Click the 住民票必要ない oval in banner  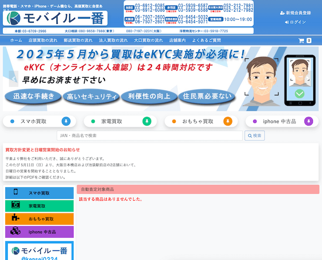click(207, 96)
